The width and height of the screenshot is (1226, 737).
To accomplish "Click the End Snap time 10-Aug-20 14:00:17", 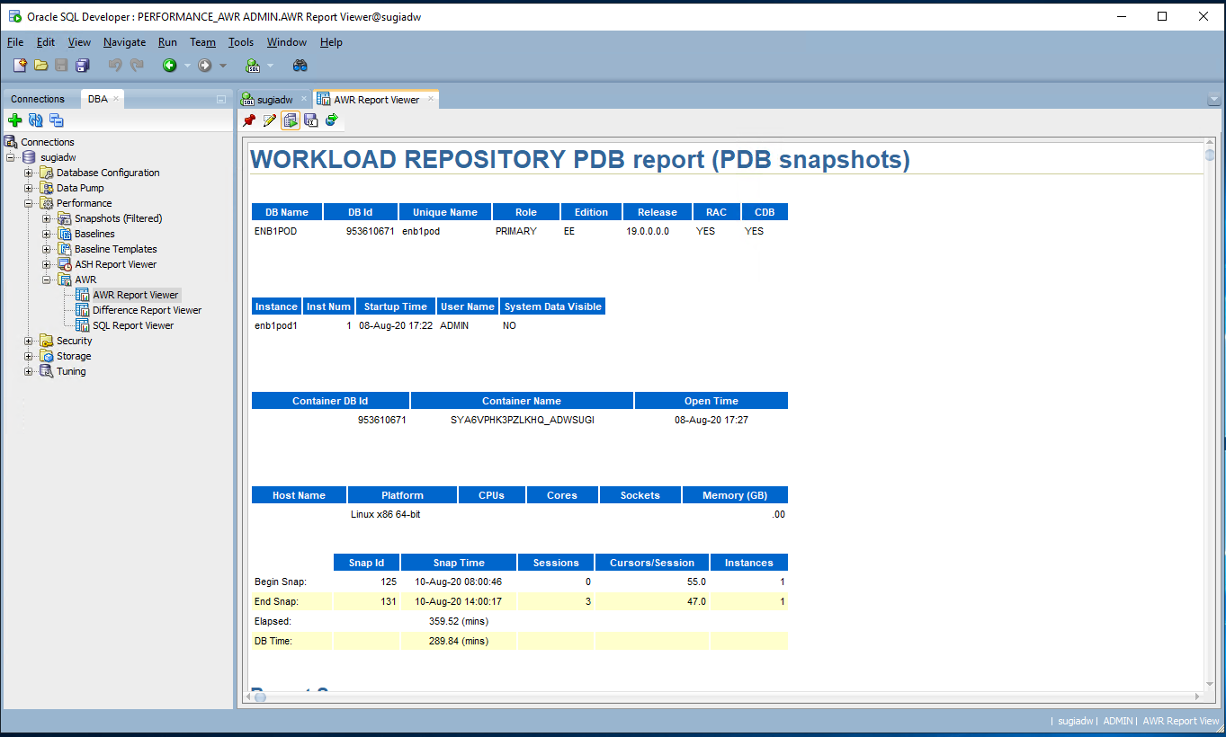I will click(458, 601).
